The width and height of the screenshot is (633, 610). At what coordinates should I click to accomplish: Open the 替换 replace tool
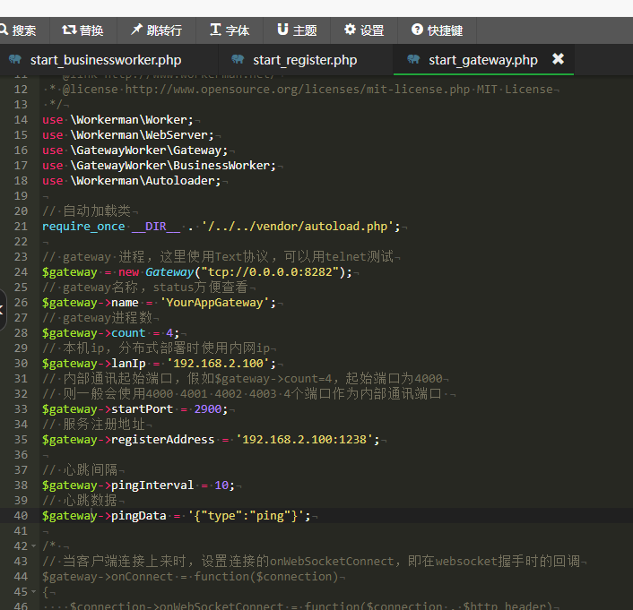click(82, 30)
